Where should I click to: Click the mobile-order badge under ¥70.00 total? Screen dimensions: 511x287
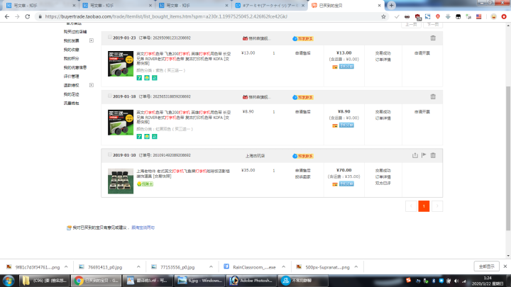[346, 184]
